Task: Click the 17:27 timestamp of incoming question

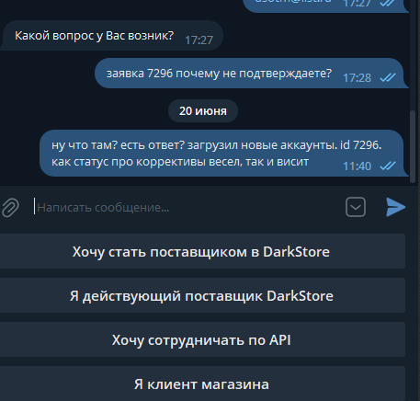Action: (x=199, y=40)
